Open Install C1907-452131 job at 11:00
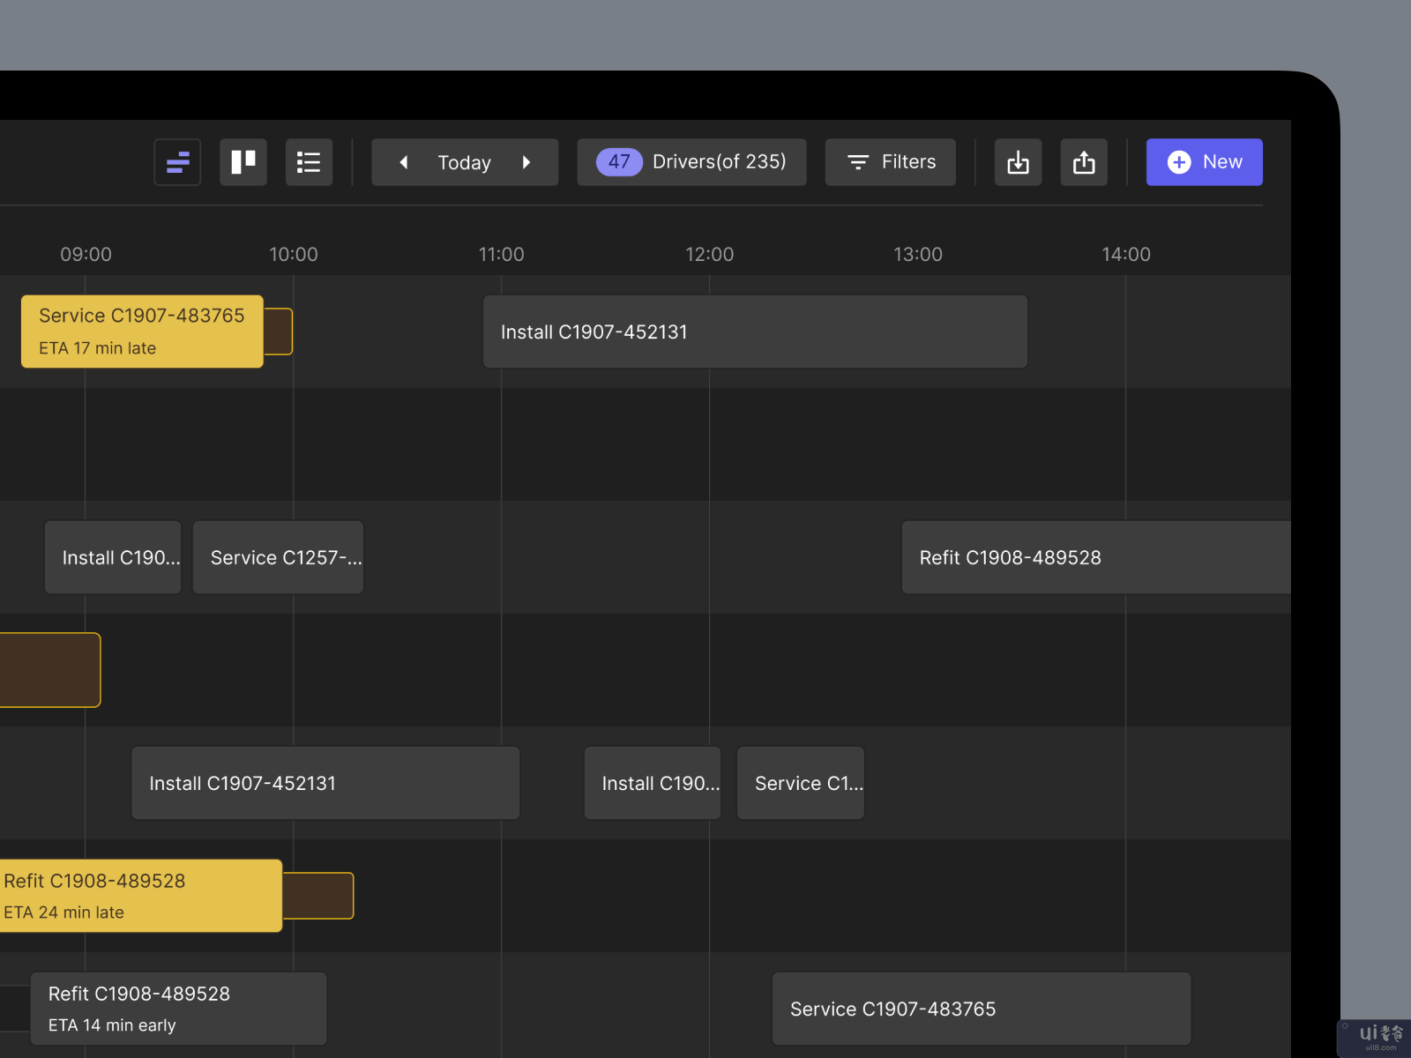Viewport: 1411px width, 1058px height. pyautogui.click(x=755, y=332)
